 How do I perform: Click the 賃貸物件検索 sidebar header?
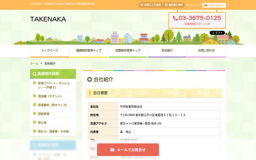[53, 74]
